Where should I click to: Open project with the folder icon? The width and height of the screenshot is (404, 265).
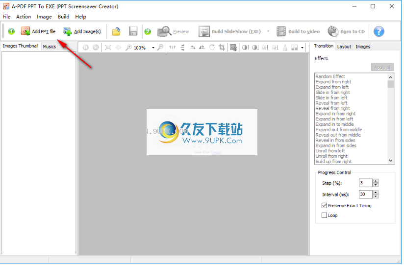point(116,31)
